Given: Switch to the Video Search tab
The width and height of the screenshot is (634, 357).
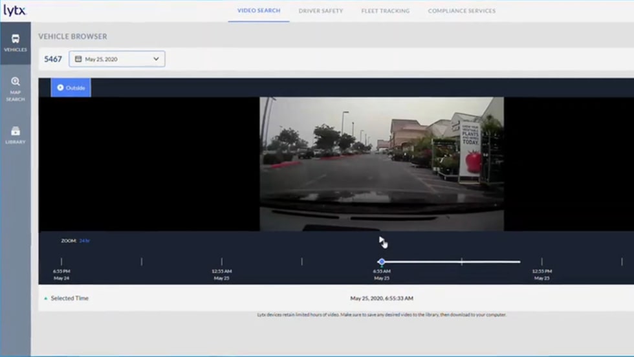Looking at the screenshot, I should click(259, 11).
